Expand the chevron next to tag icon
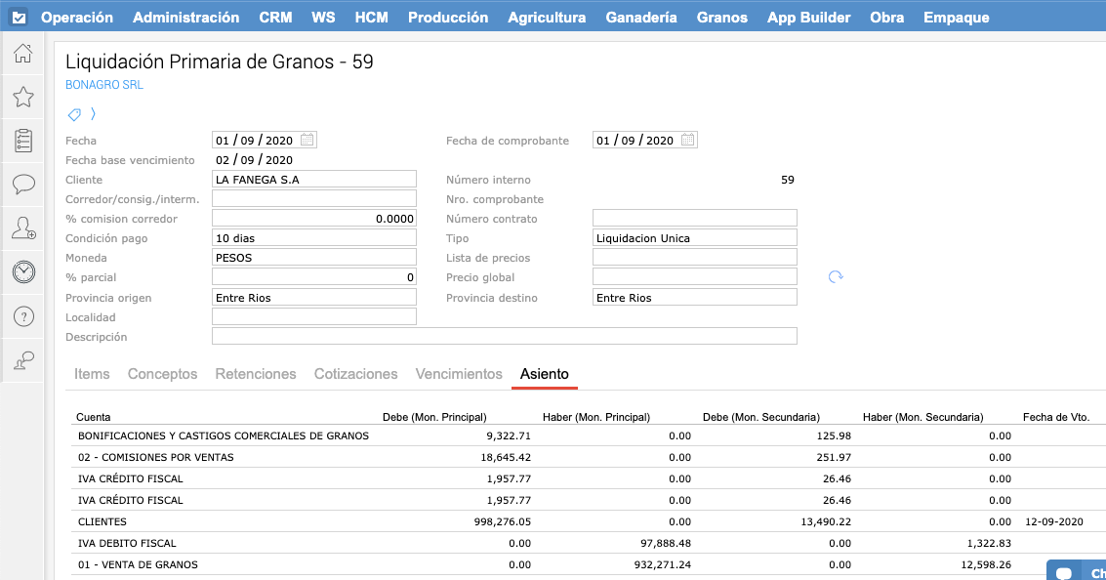The height and width of the screenshot is (580, 1106). [93, 114]
